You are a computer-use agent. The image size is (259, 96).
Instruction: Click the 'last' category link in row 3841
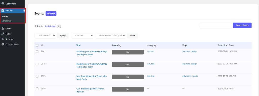[x=148, y=52]
